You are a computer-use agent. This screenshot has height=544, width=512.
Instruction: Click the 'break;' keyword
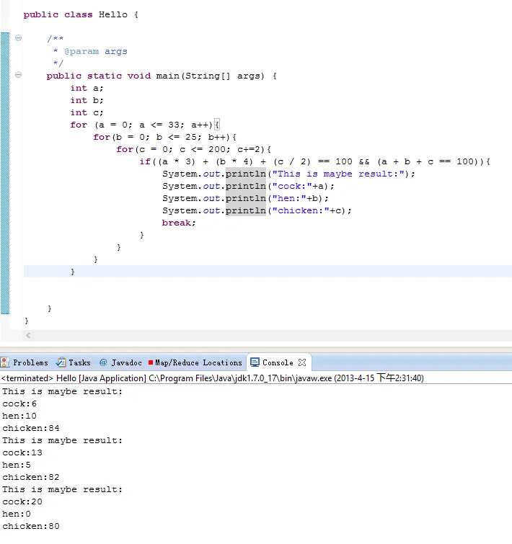click(179, 223)
